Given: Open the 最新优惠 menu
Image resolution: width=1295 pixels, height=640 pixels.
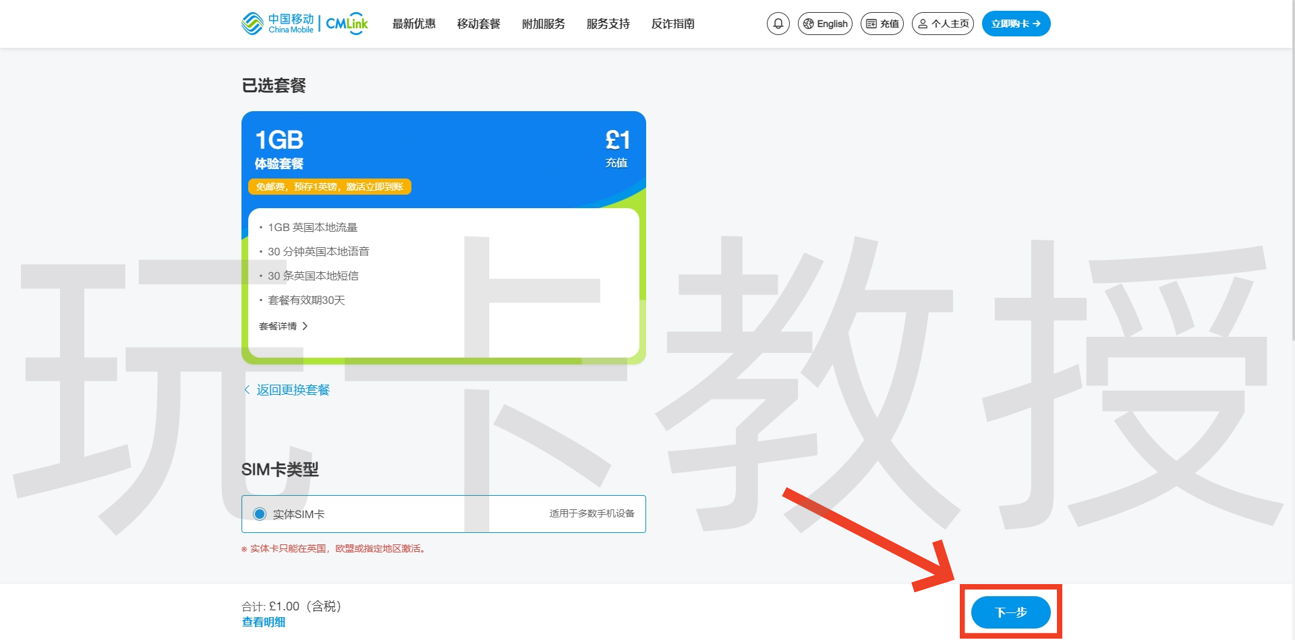Looking at the screenshot, I should pyautogui.click(x=414, y=24).
